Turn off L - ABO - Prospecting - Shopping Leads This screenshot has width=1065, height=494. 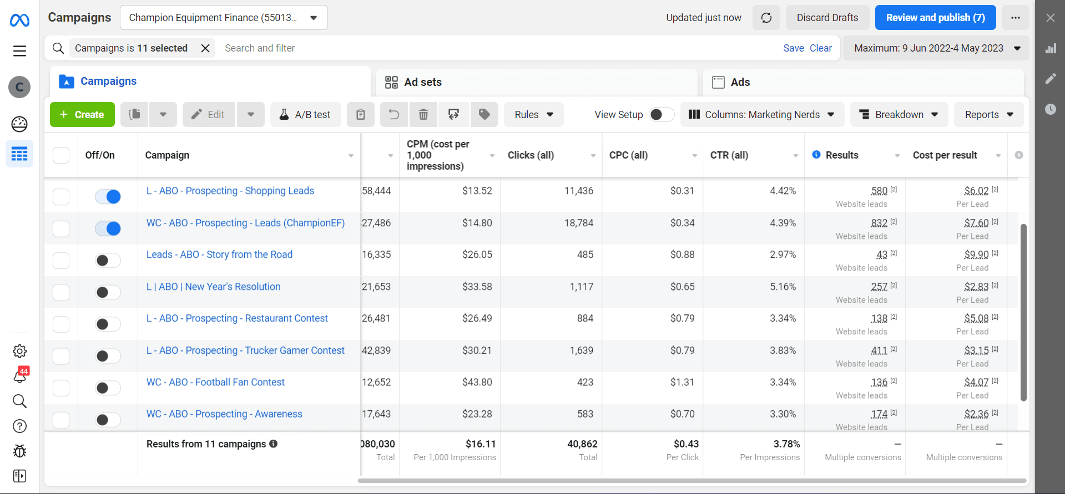[x=108, y=197]
